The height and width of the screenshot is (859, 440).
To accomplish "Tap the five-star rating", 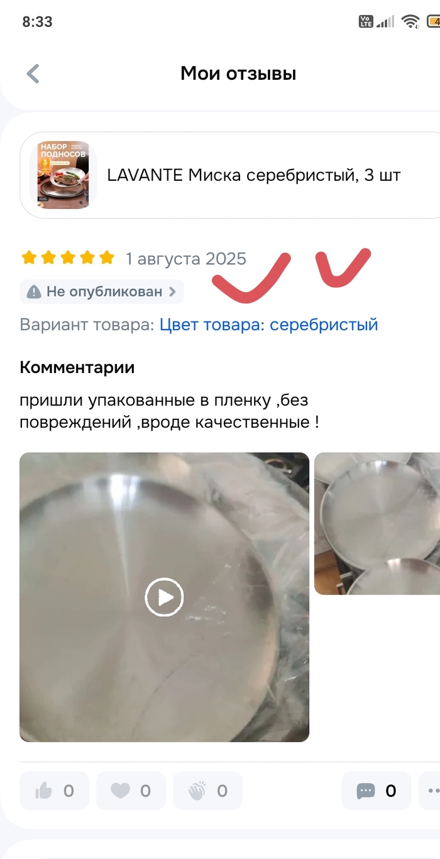I will click(x=68, y=257).
